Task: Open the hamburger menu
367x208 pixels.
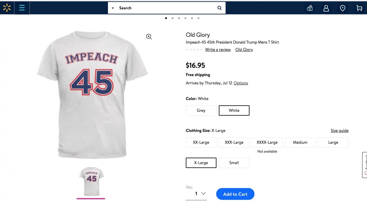Action: click(22, 8)
